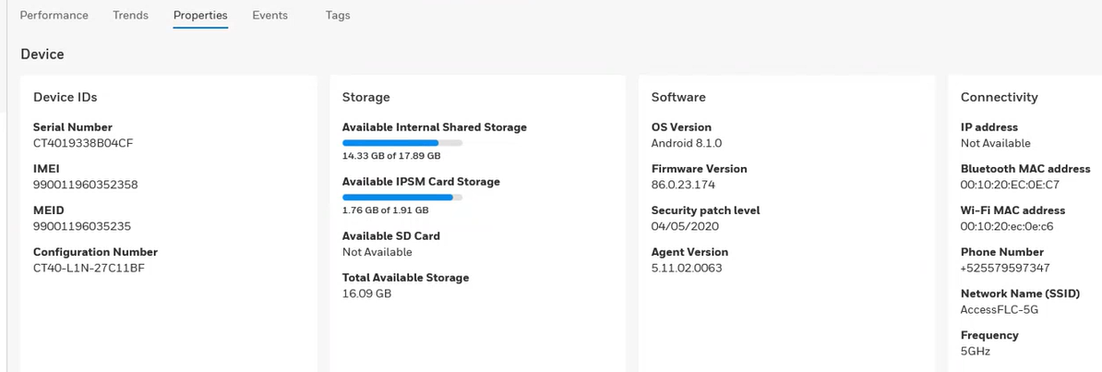Select the phone number +525579597347
1102x372 pixels.
tap(1004, 268)
